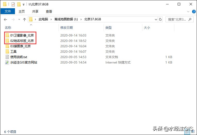Image resolution: width=197 pixels, height=135 pixels.
Task: Close the 北京37.8GB explorer window
Action: (x=191, y=4)
